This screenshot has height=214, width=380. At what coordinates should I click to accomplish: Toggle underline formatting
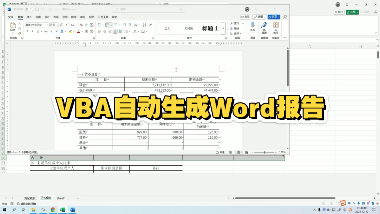point(37,31)
